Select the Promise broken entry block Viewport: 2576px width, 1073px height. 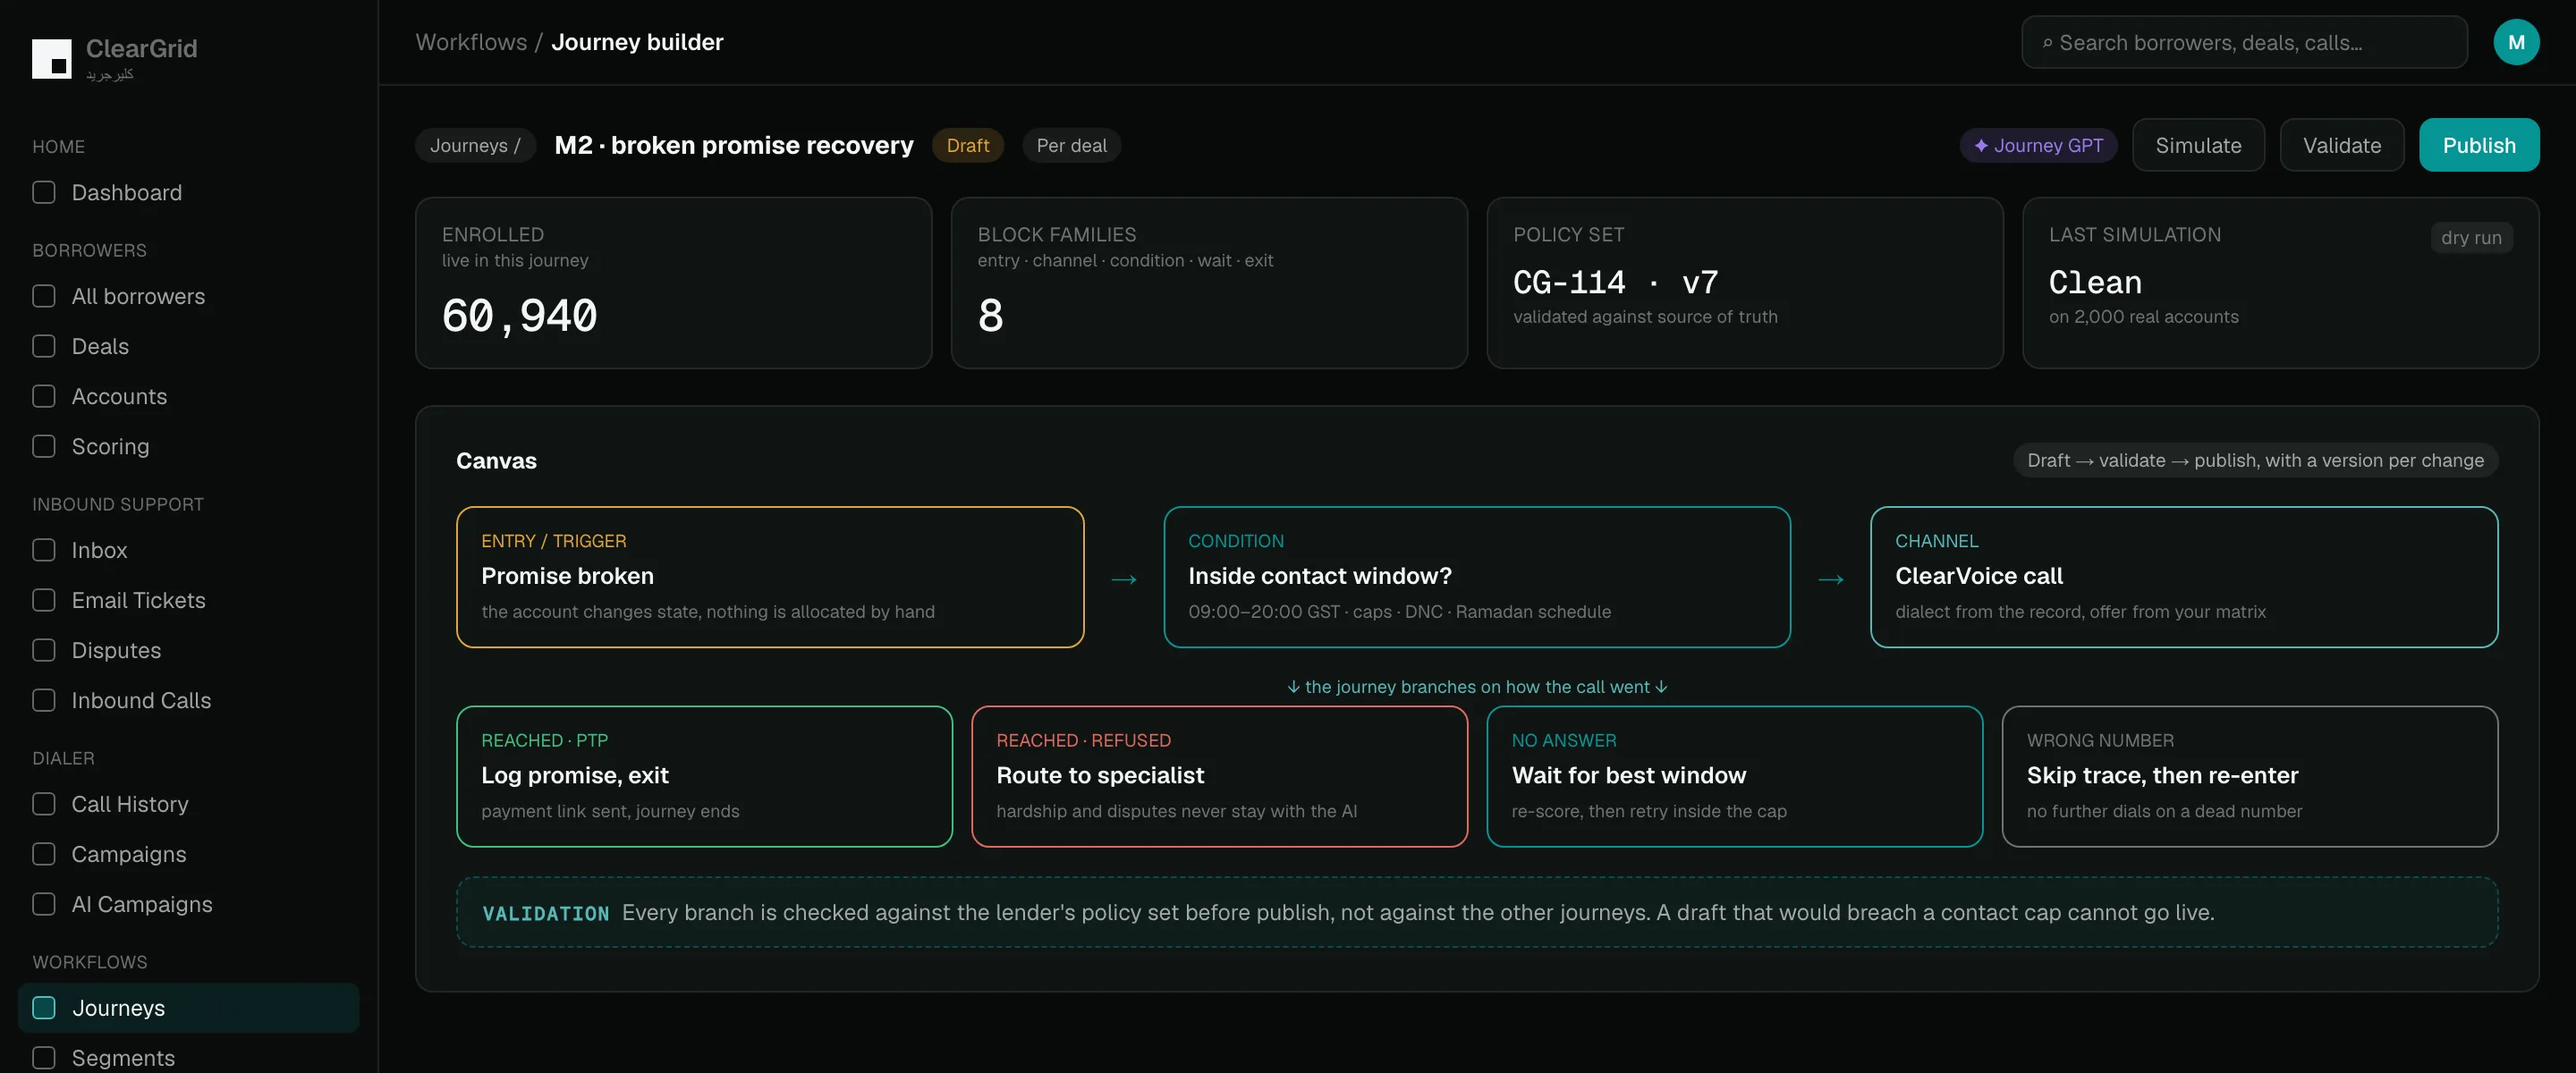pyautogui.click(x=770, y=577)
